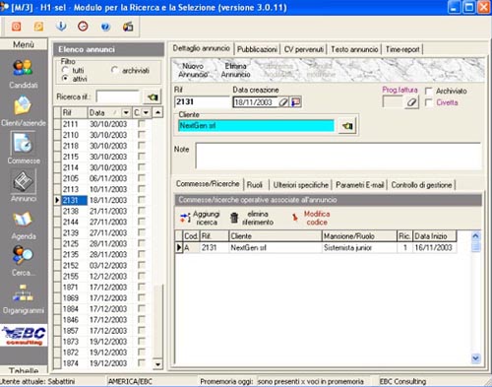Click the EBC consulting logo
492x387 pixels.
point(24,336)
